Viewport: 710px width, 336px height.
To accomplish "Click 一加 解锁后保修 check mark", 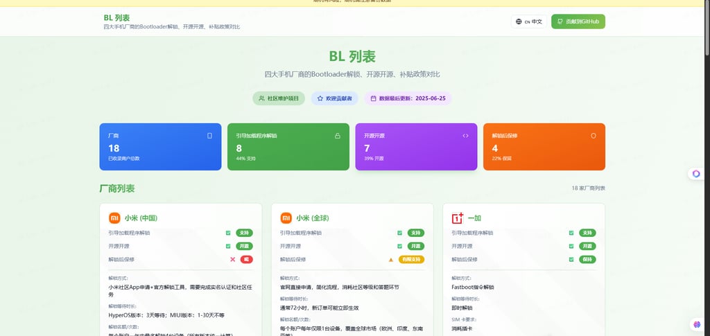I will coord(571,260).
